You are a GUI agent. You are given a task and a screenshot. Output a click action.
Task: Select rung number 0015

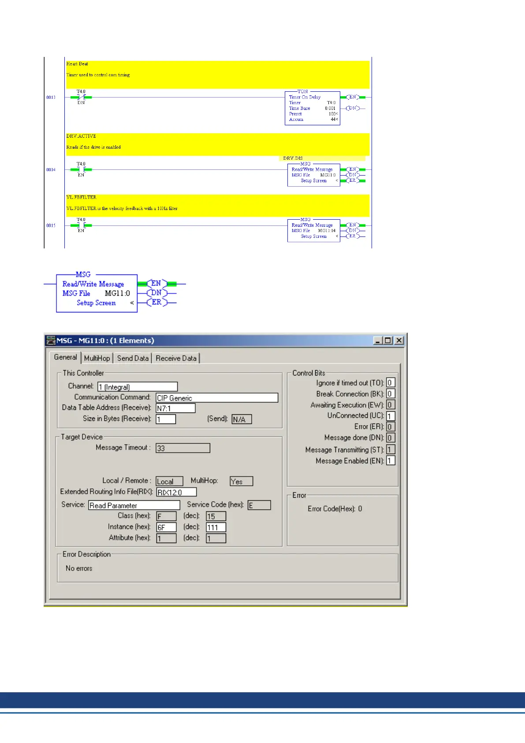(51, 225)
